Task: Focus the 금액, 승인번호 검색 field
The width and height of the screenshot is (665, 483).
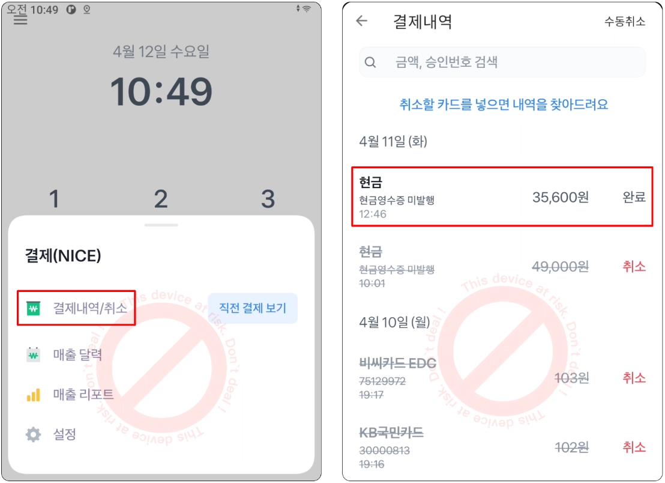Action: coord(502,62)
